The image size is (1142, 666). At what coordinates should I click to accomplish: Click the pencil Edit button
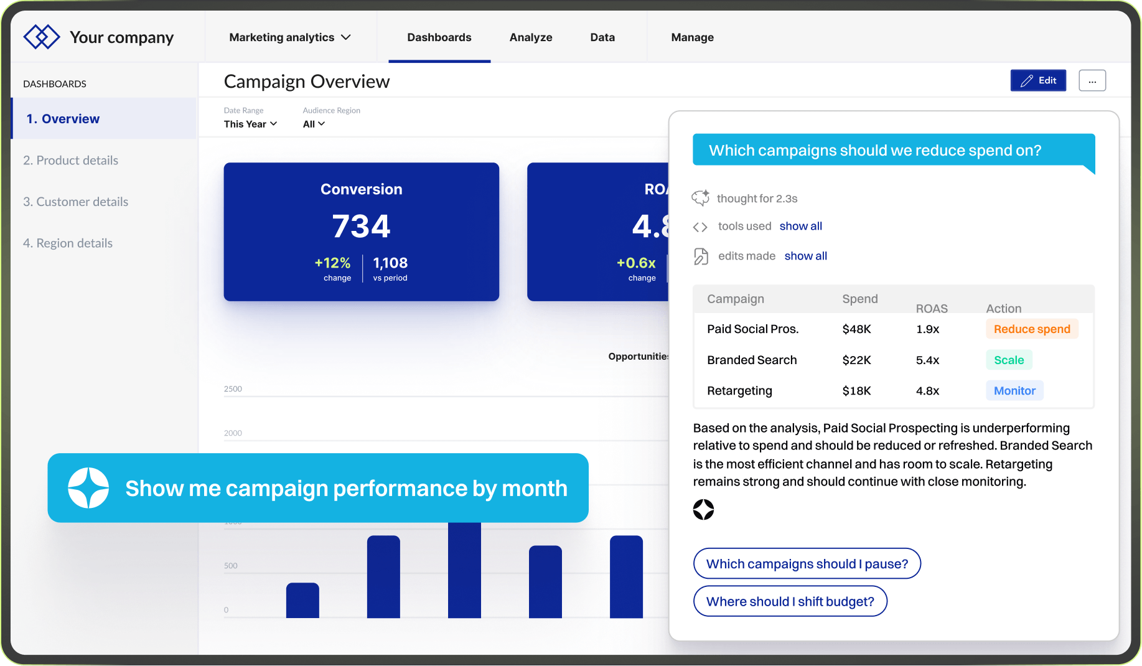coord(1038,81)
